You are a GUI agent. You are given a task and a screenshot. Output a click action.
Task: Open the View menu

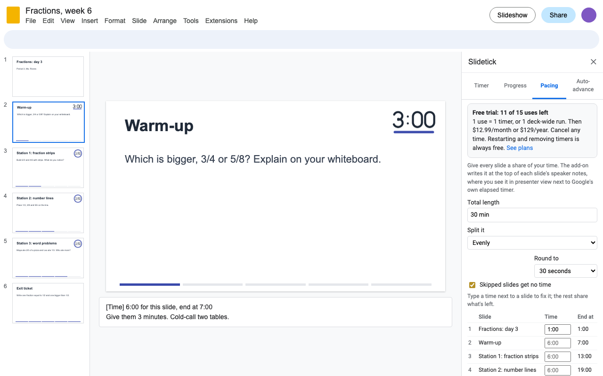tap(68, 21)
